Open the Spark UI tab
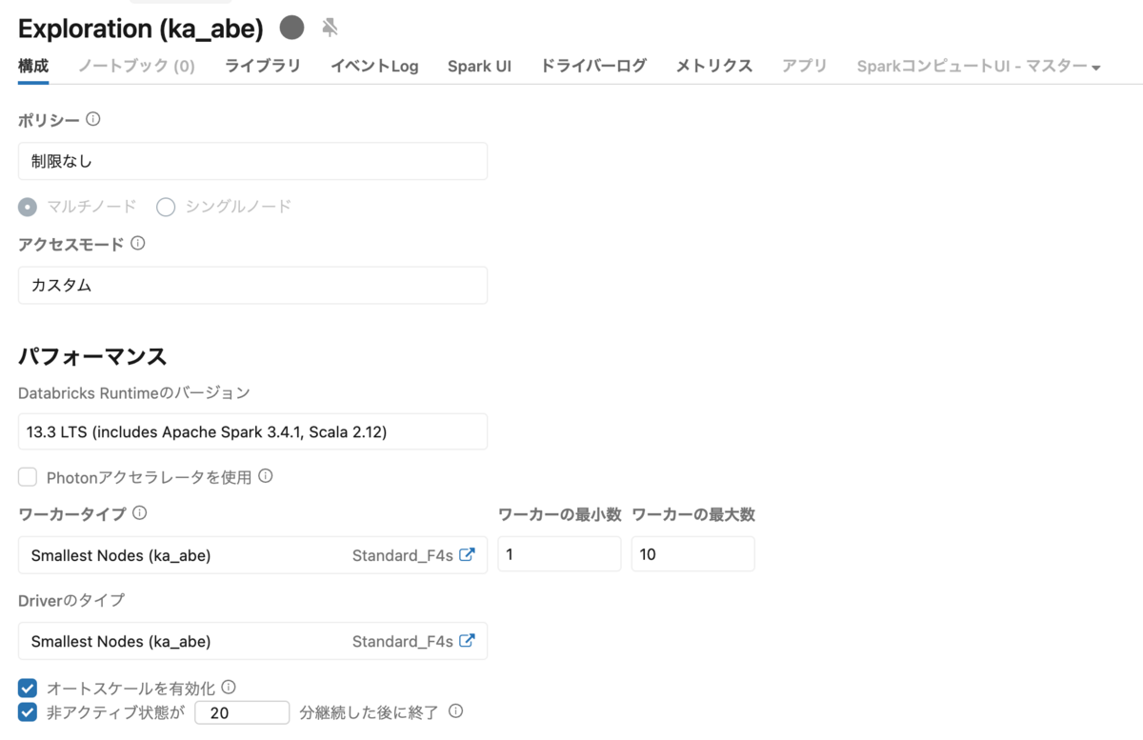The height and width of the screenshot is (740, 1143). 479,66
